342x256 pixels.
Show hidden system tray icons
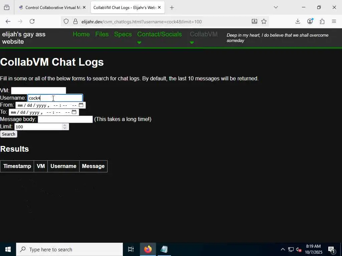[283, 249]
